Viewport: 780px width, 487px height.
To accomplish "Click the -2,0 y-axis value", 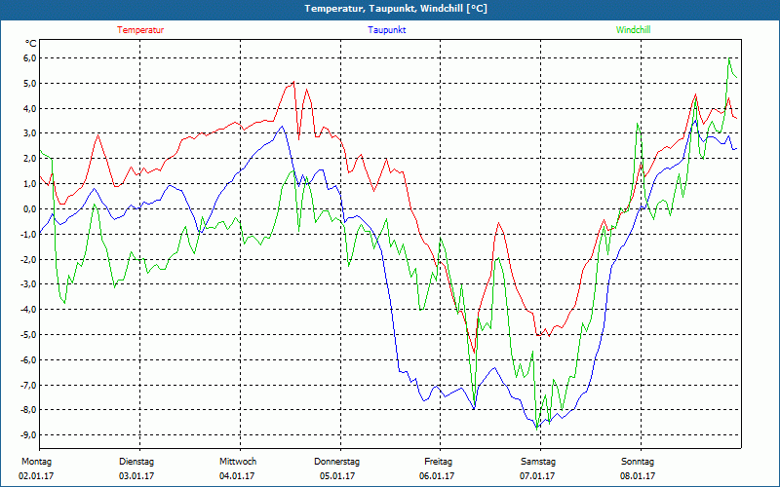I will click(x=29, y=259).
